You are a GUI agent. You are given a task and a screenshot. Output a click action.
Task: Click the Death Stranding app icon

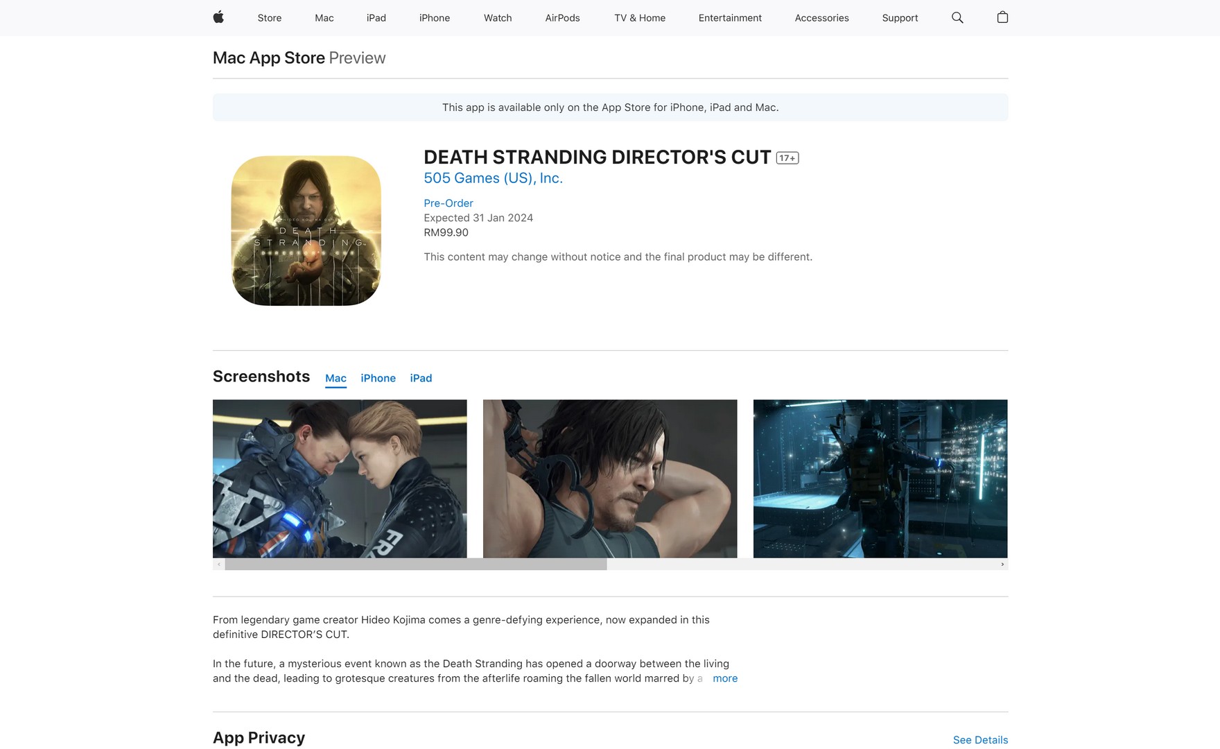(306, 230)
